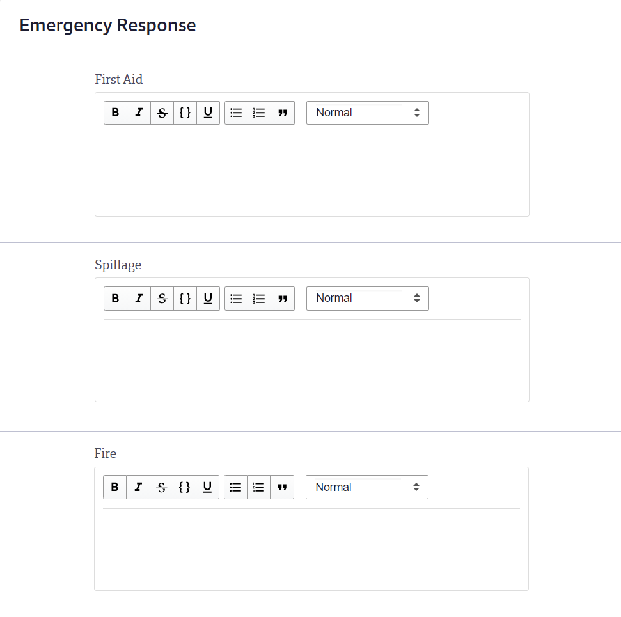The height and width of the screenshot is (617, 621).
Task: Apply Italic in First Aid editor
Action: [139, 113]
